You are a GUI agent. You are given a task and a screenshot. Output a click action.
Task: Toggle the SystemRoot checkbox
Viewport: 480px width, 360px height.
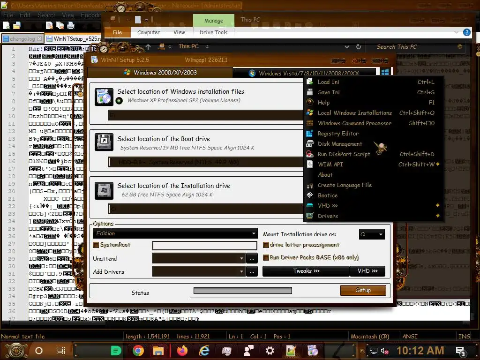click(x=96, y=245)
